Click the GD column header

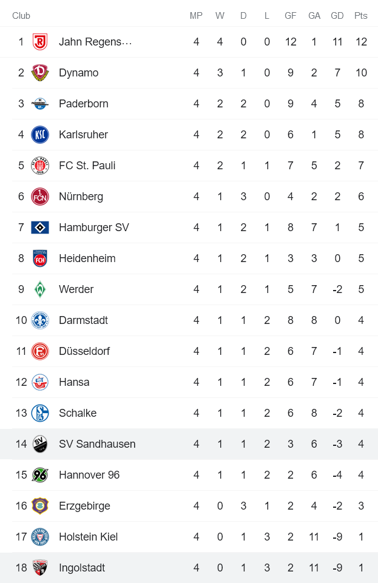337,16
